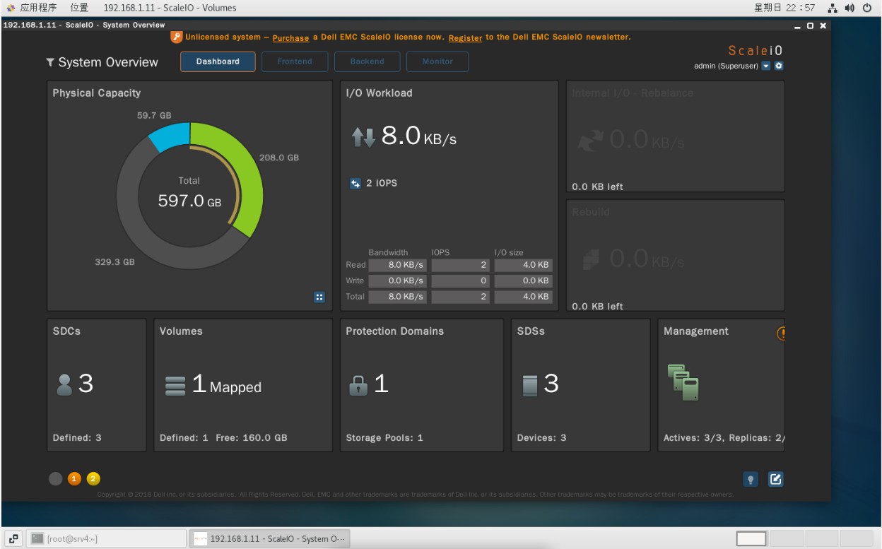
Task: Click the edit pencil icon at bottom right
Action: tap(775, 479)
